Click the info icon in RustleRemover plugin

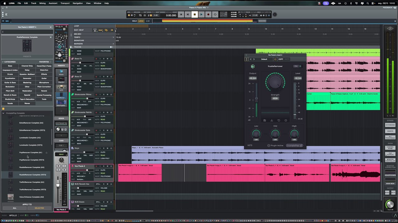(x=286, y=120)
